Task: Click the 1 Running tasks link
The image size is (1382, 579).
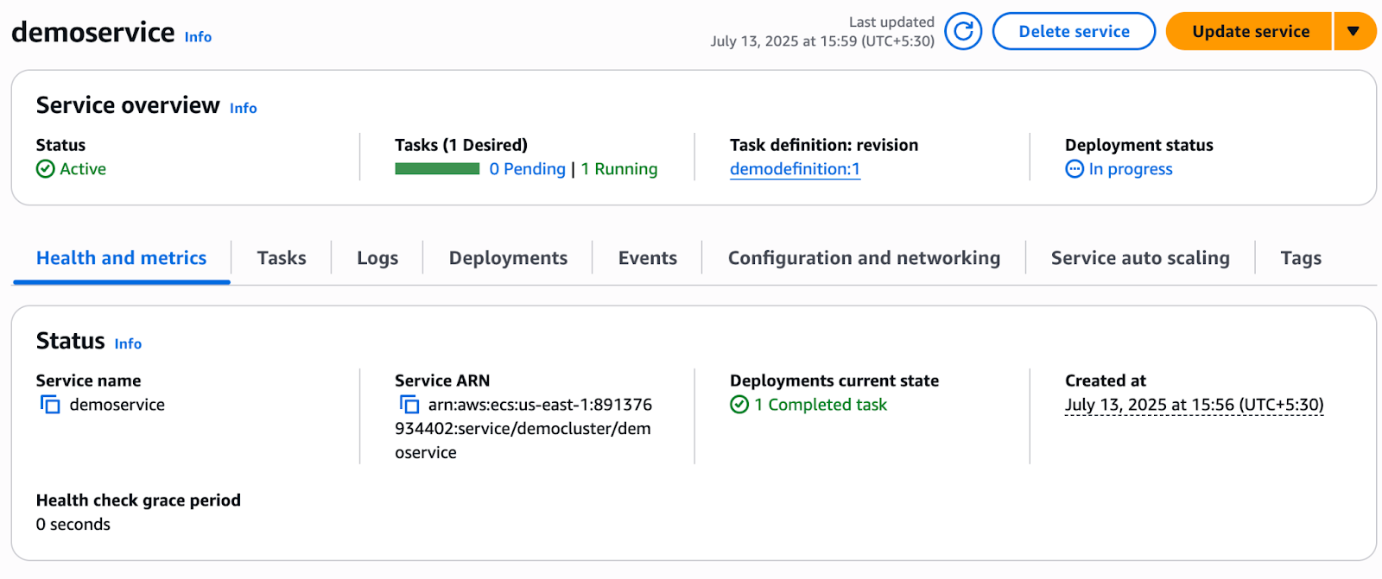Action: (x=618, y=169)
